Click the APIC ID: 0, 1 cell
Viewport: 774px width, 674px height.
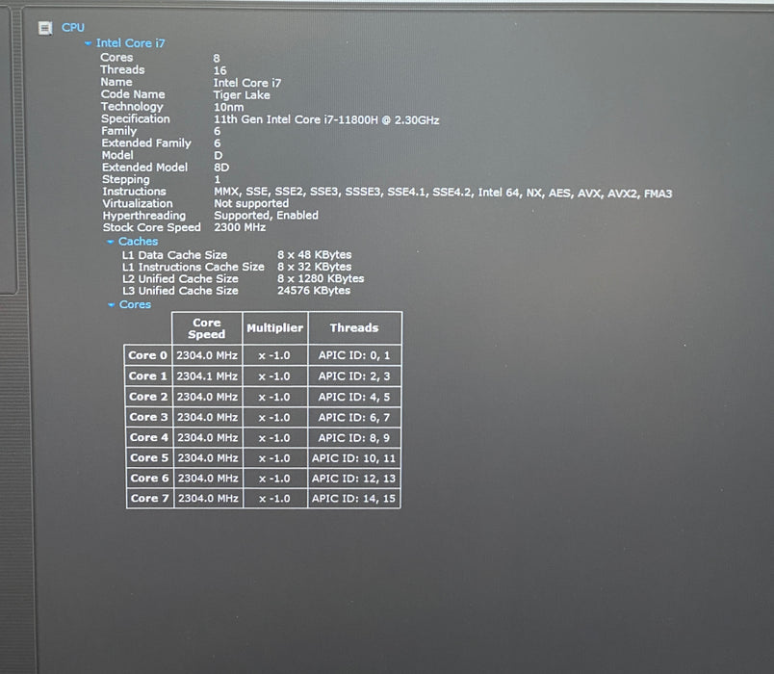tap(354, 355)
